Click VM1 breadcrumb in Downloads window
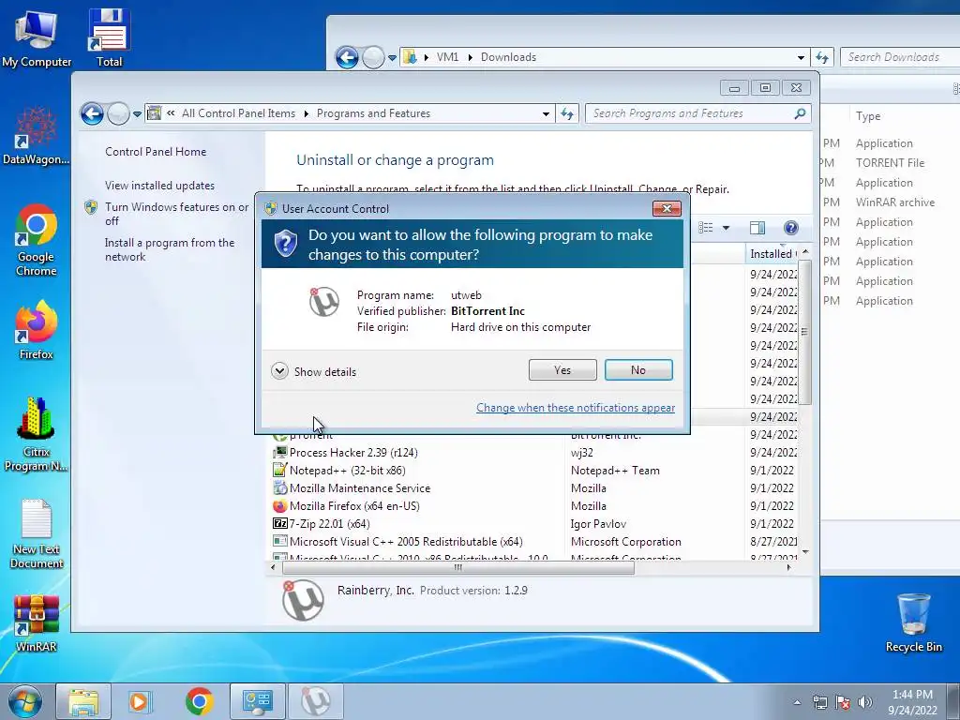Viewport: 960px width, 720px height. click(x=447, y=57)
